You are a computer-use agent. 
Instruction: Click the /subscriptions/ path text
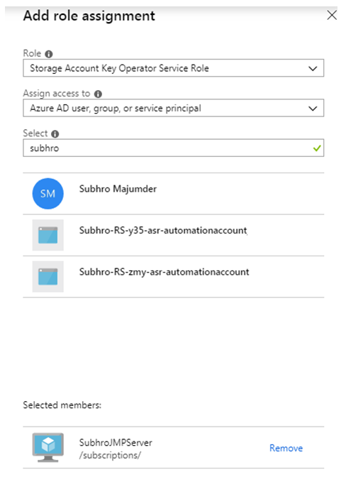tap(111, 455)
